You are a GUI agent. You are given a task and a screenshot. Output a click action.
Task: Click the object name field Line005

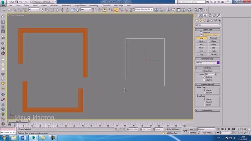click(x=206, y=63)
